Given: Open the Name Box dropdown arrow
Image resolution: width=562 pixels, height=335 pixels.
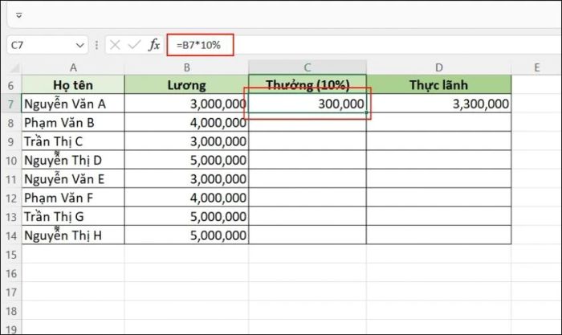Looking at the screenshot, I should click(x=80, y=45).
